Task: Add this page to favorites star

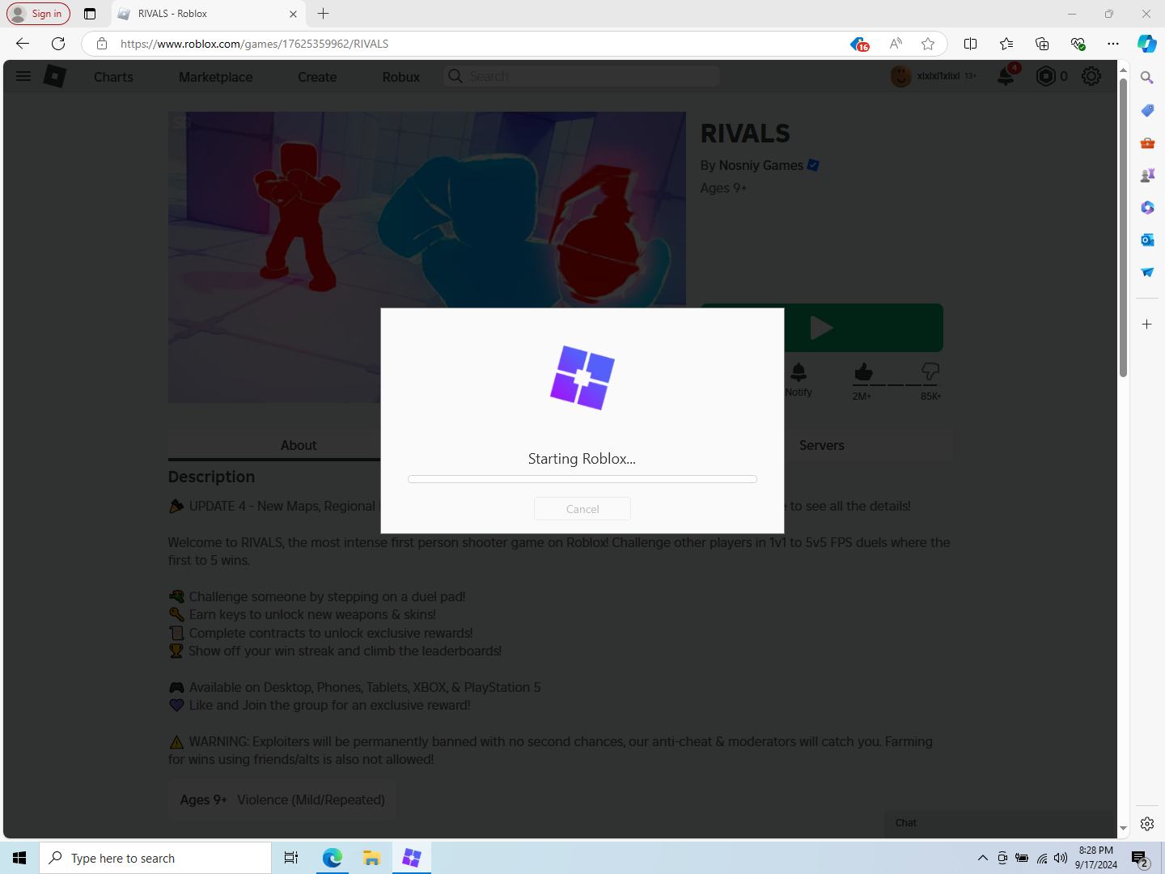Action: (x=928, y=44)
